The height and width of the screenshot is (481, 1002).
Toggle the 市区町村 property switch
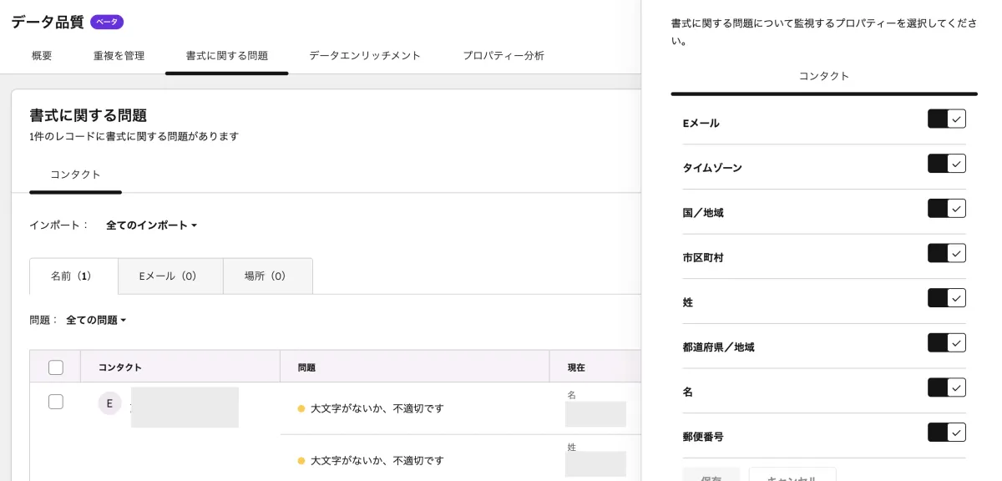click(x=946, y=254)
